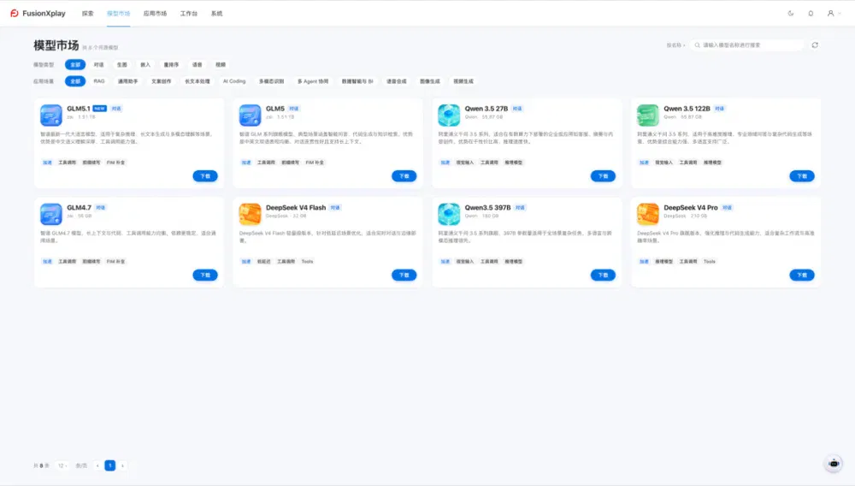855x486 pixels.
Task: Open the 应用市场 nav tab
Action: 155,13
